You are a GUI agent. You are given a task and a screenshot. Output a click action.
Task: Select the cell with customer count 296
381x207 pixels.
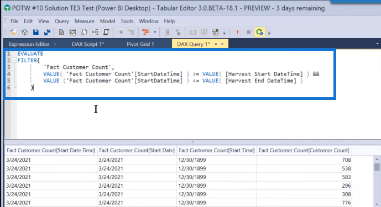[304, 185]
